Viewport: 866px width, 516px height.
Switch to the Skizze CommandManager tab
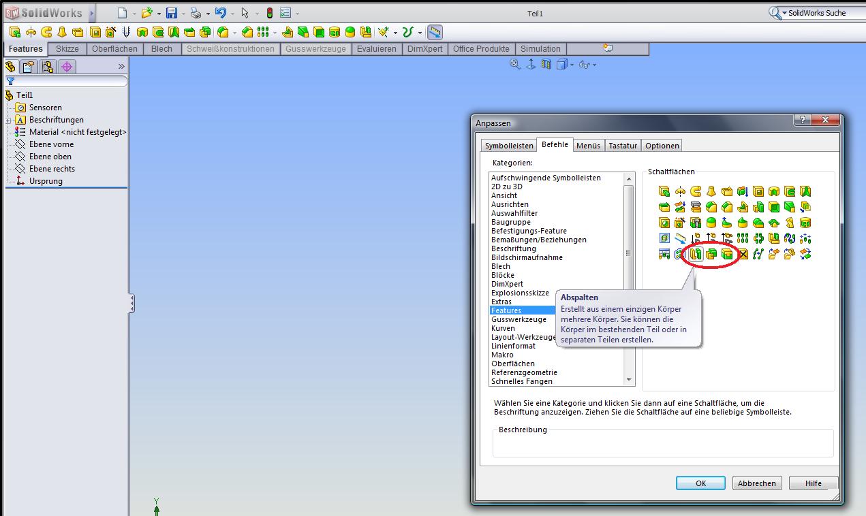(67, 49)
